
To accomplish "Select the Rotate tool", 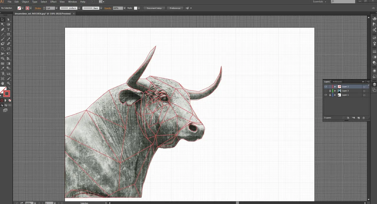I will pyautogui.click(x=3, y=49).
